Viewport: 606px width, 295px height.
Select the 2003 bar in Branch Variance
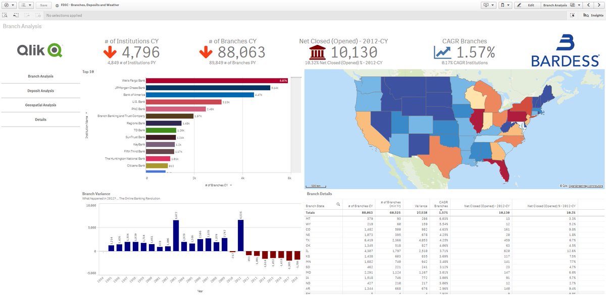coord(176,235)
